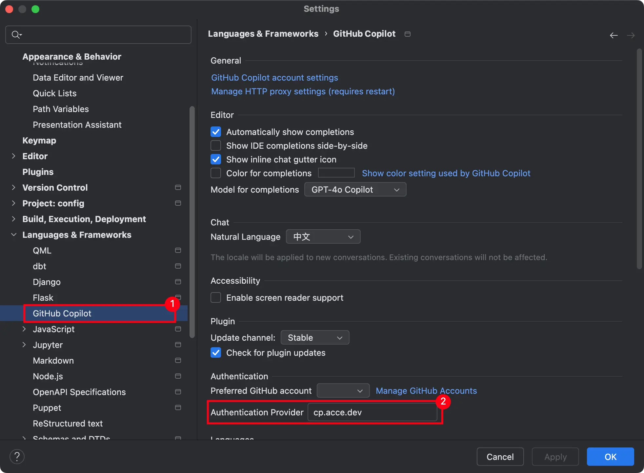Open Preferred GitHub account dropdown
The image size is (644, 473).
343,390
